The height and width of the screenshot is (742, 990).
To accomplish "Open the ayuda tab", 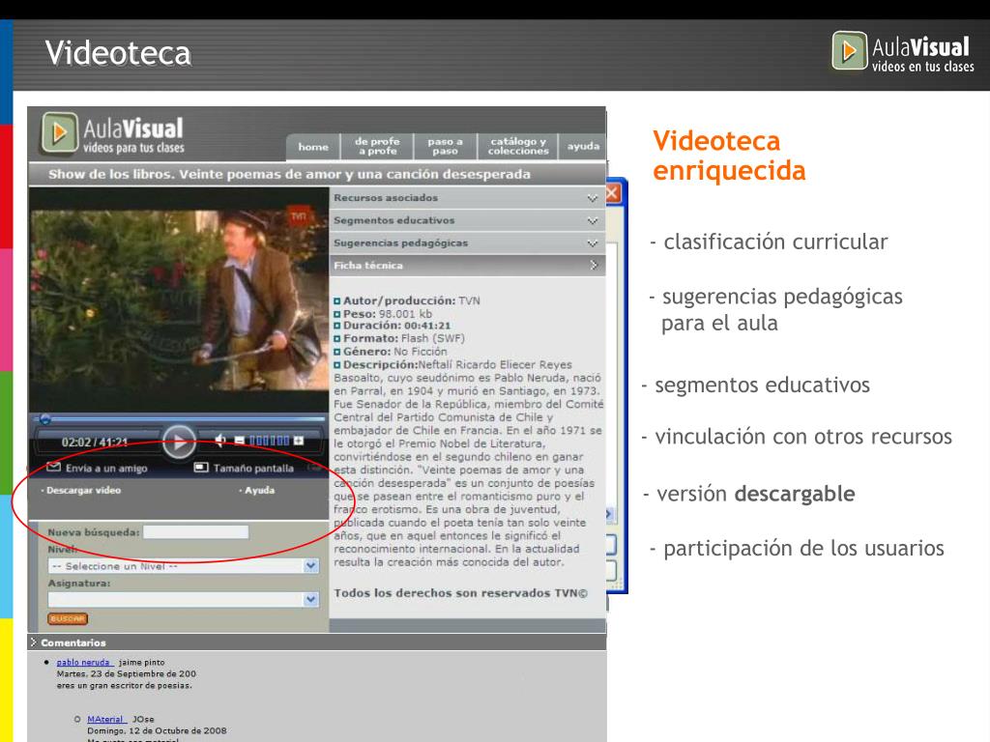I will (x=583, y=147).
